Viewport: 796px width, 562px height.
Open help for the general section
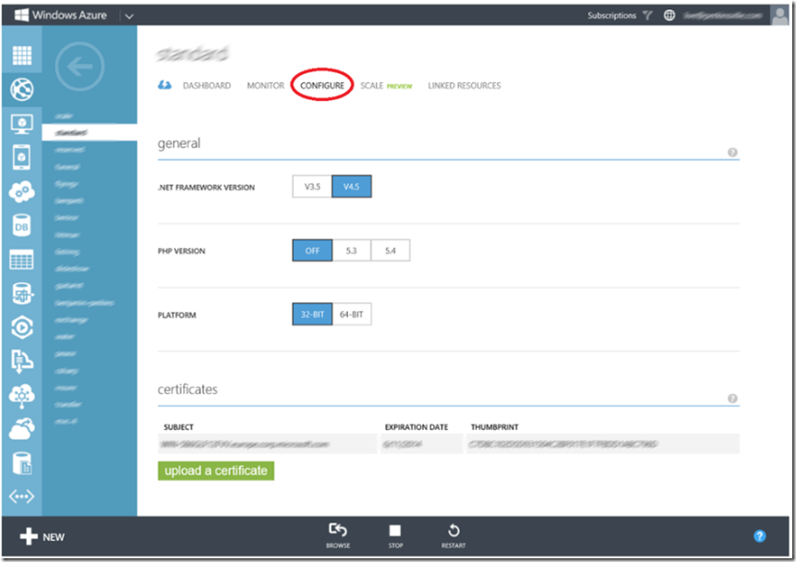732,153
